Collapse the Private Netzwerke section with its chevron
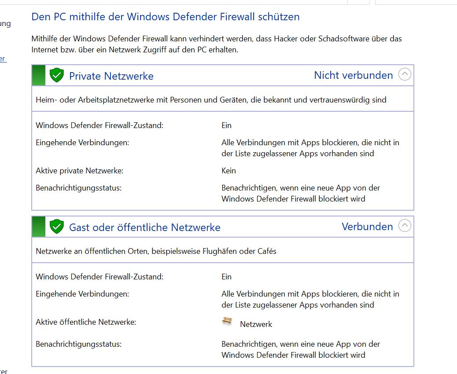 tap(405, 74)
